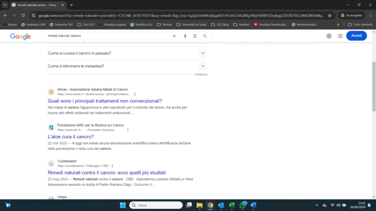
Task: Open more options for Aimac result
Action: (x=135, y=94)
